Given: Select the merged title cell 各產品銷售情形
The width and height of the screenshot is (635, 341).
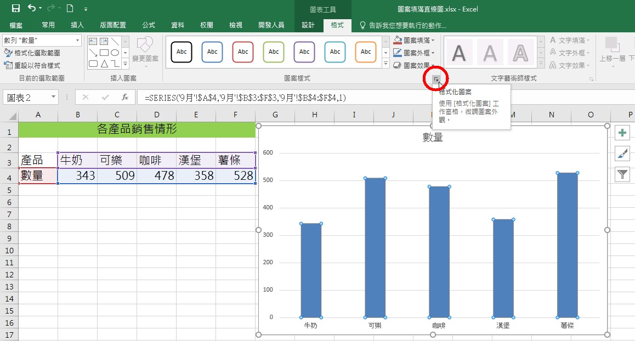Looking at the screenshot, I should (x=137, y=129).
